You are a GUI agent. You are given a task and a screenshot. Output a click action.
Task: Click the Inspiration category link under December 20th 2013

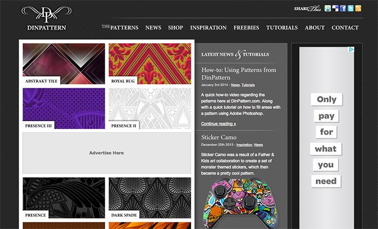pos(244,145)
